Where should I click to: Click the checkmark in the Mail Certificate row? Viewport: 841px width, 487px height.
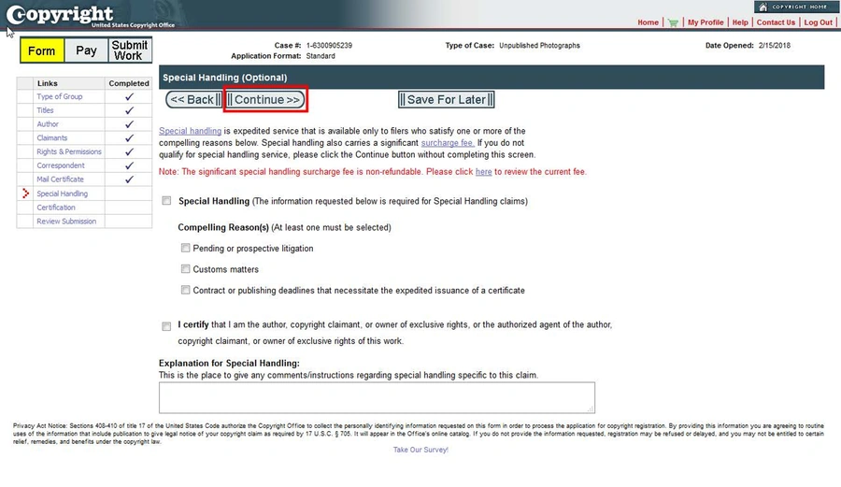point(129,179)
